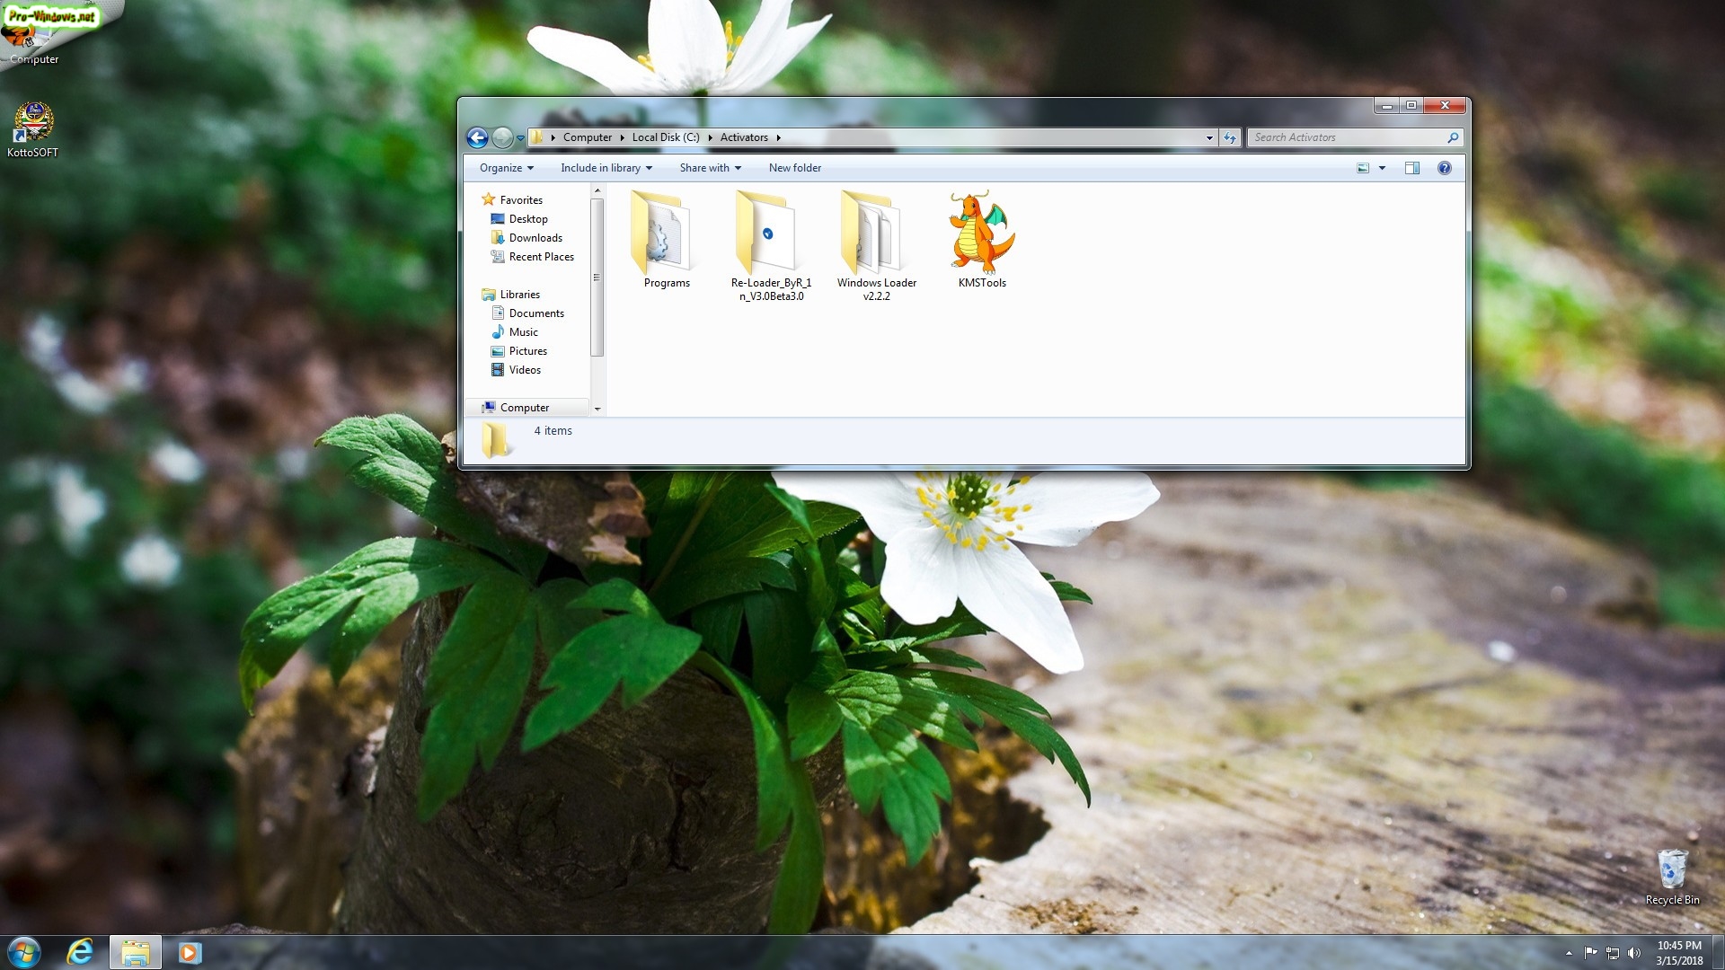
Task: Open the Organize dropdown menu
Action: pos(507,168)
